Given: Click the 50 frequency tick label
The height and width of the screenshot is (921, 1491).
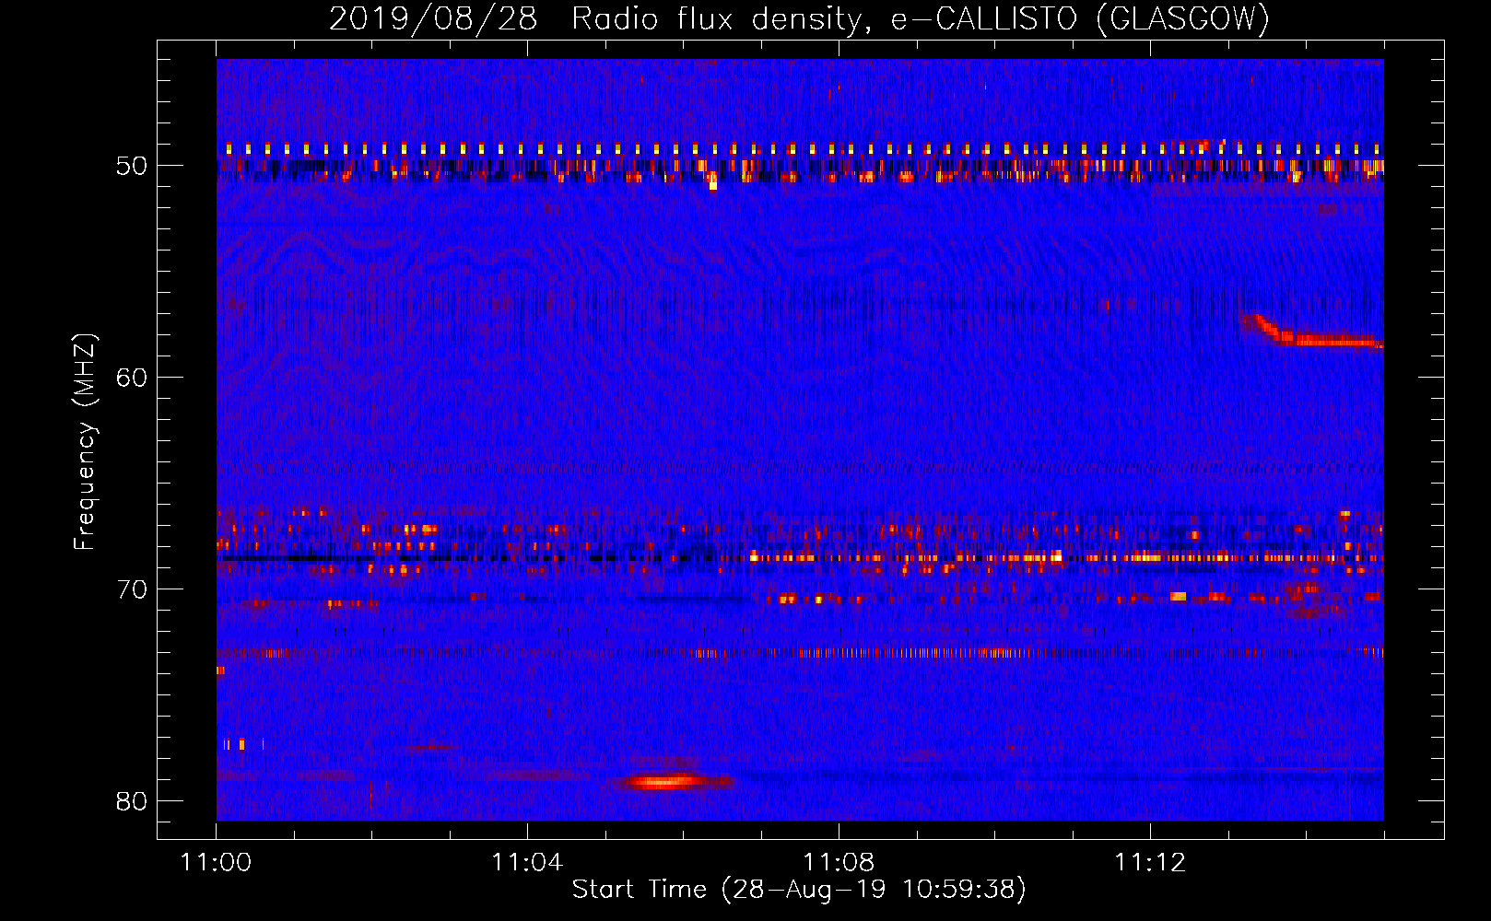Looking at the screenshot, I should pos(132,166).
